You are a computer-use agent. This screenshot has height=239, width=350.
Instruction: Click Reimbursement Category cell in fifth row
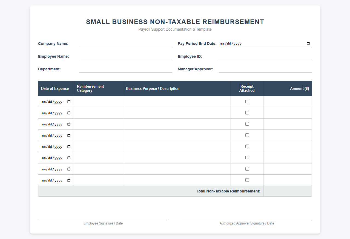[x=99, y=146]
